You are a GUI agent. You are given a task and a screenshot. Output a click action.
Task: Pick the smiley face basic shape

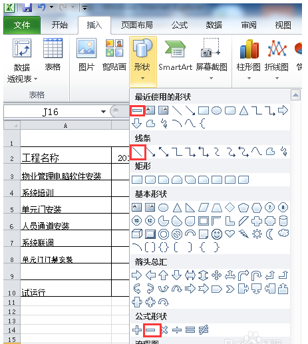pyautogui.click(x=217, y=234)
